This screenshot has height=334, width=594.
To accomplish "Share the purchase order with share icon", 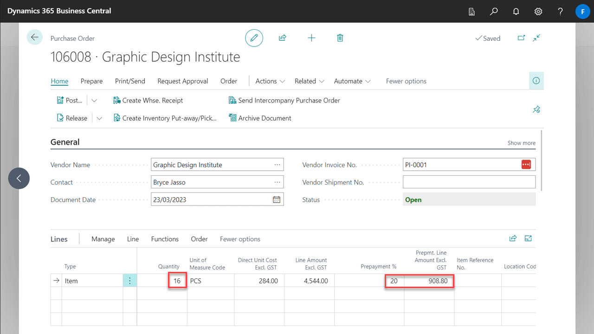I will coord(282,38).
